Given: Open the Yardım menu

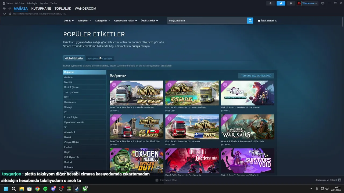Looking at the screenshot, I should point(54,3).
